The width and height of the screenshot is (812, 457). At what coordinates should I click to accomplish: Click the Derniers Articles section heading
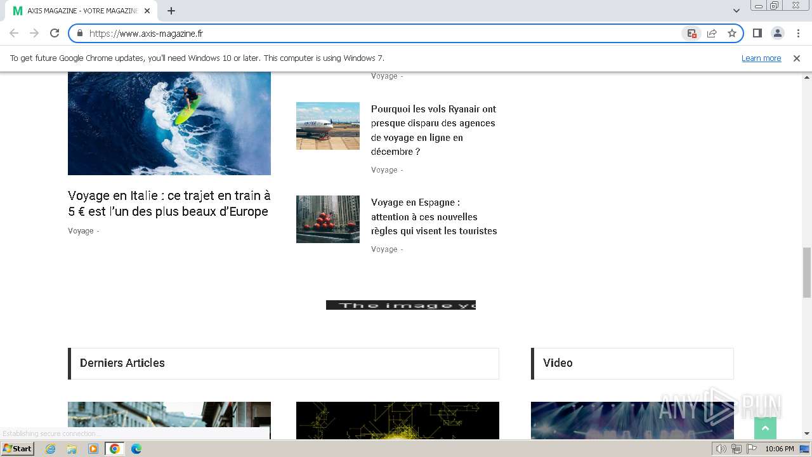click(122, 363)
